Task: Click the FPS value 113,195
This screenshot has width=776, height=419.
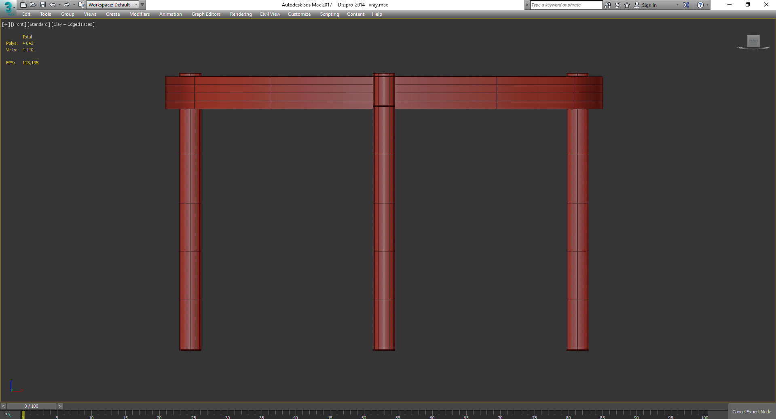Action: point(31,63)
